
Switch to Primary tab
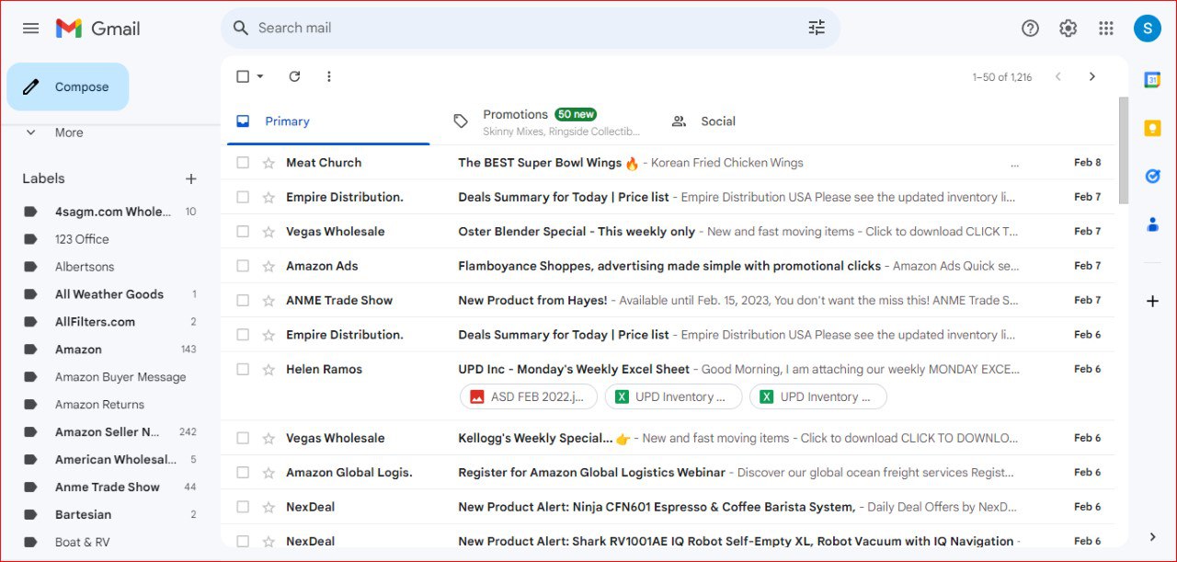[x=327, y=121]
